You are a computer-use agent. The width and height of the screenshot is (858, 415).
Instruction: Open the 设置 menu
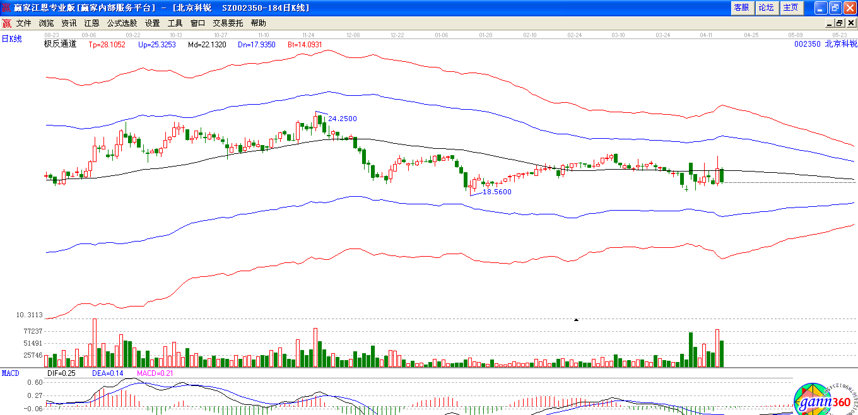tap(152, 23)
